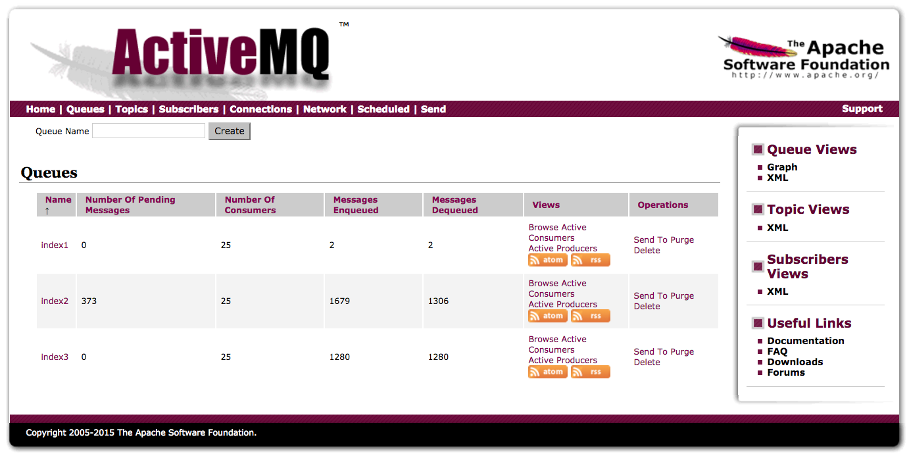Open Graph under Queue Views
Viewport: 909px width, 456px height.
click(x=782, y=167)
